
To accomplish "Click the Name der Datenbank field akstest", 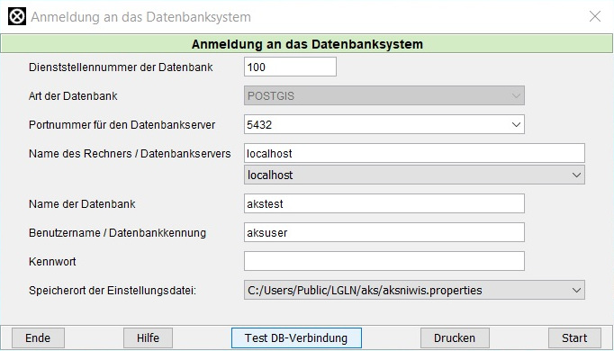I will click(384, 204).
